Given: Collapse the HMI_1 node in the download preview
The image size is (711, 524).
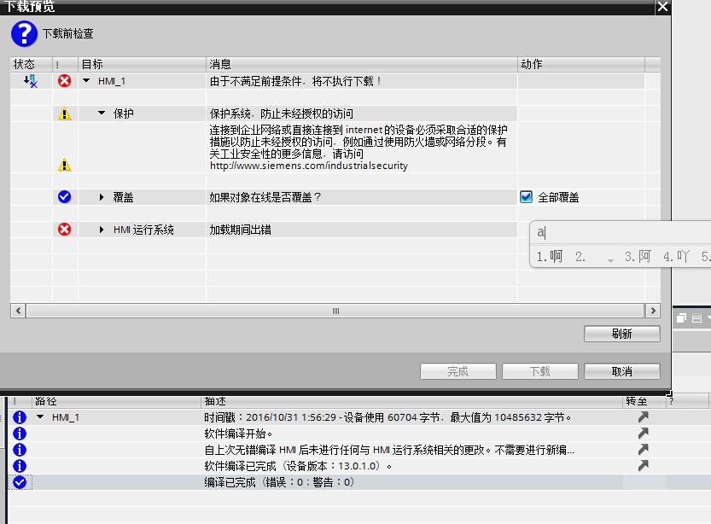Looking at the screenshot, I should point(86,81).
